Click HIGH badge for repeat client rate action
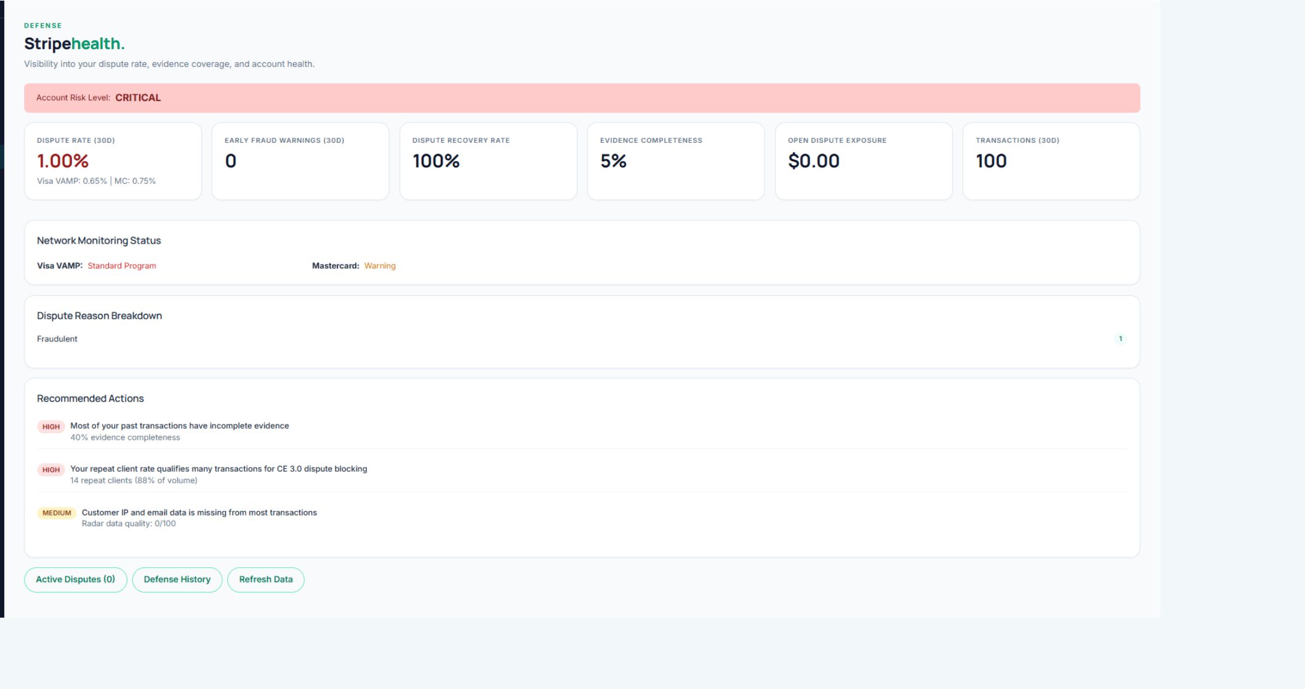 click(x=51, y=470)
